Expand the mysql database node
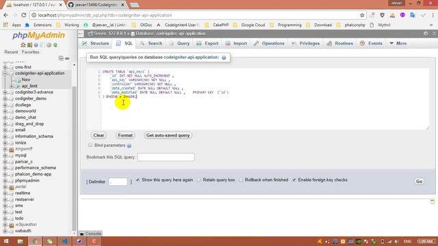 coord(5,155)
